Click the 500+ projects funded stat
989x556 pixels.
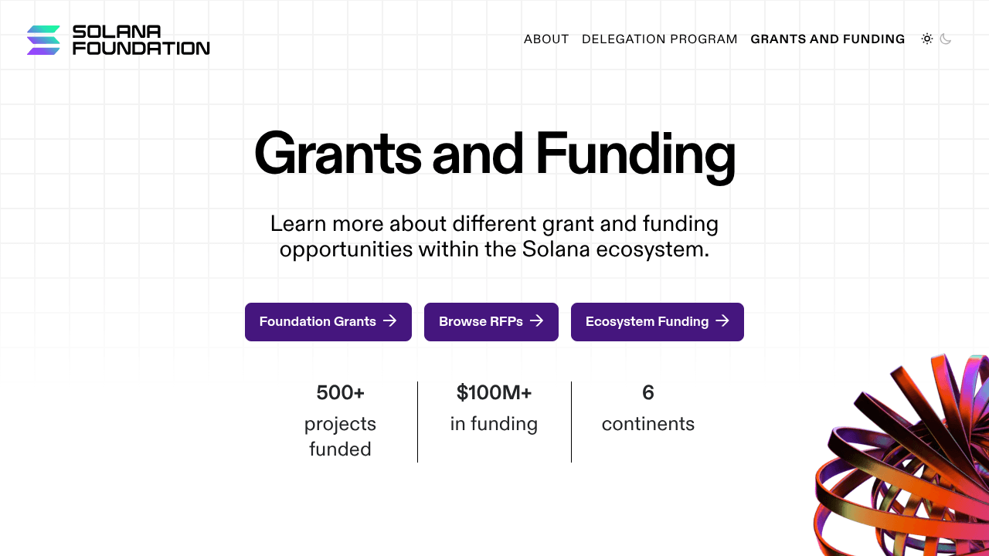[x=340, y=421]
